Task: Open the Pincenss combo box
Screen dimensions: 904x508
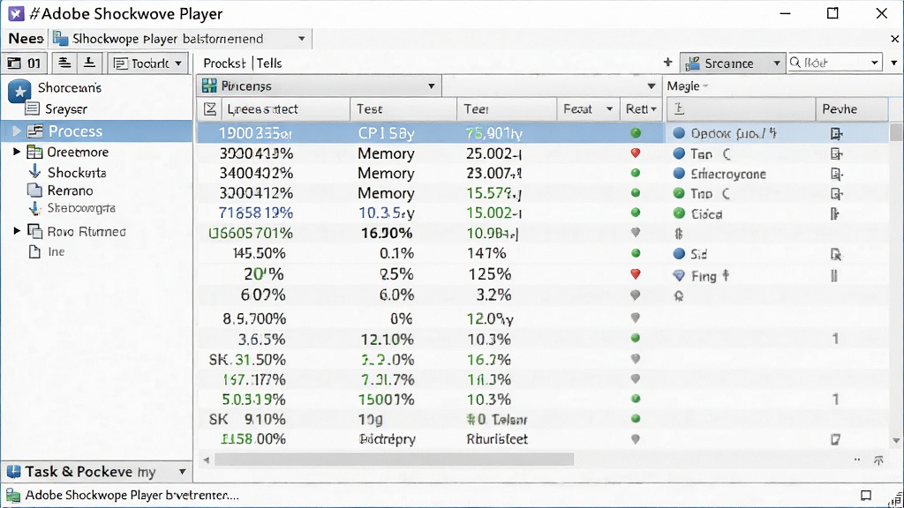Action: pyautogui.click(x=319, y=86)
